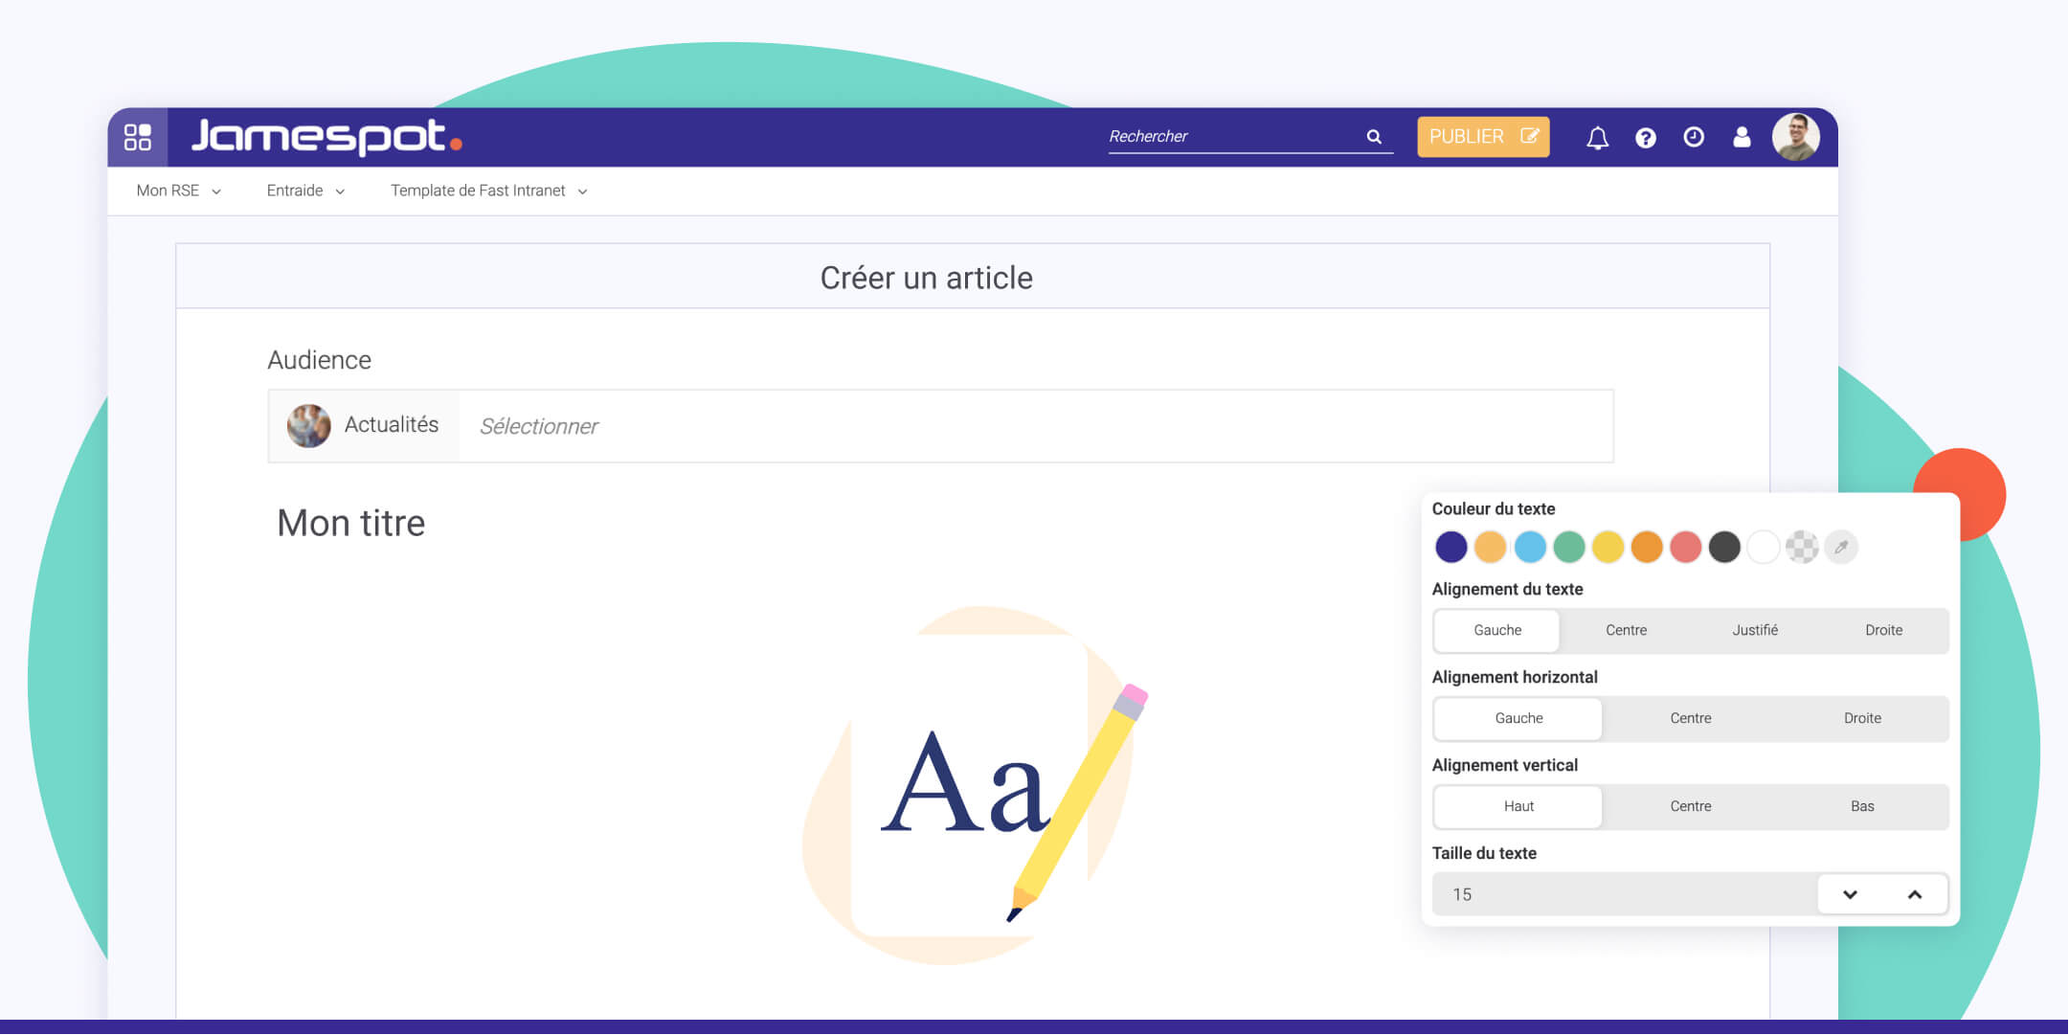2069x1035 pixels.
Task: Select Bas vertical alignment option
Action: (x=1860, y=806)
